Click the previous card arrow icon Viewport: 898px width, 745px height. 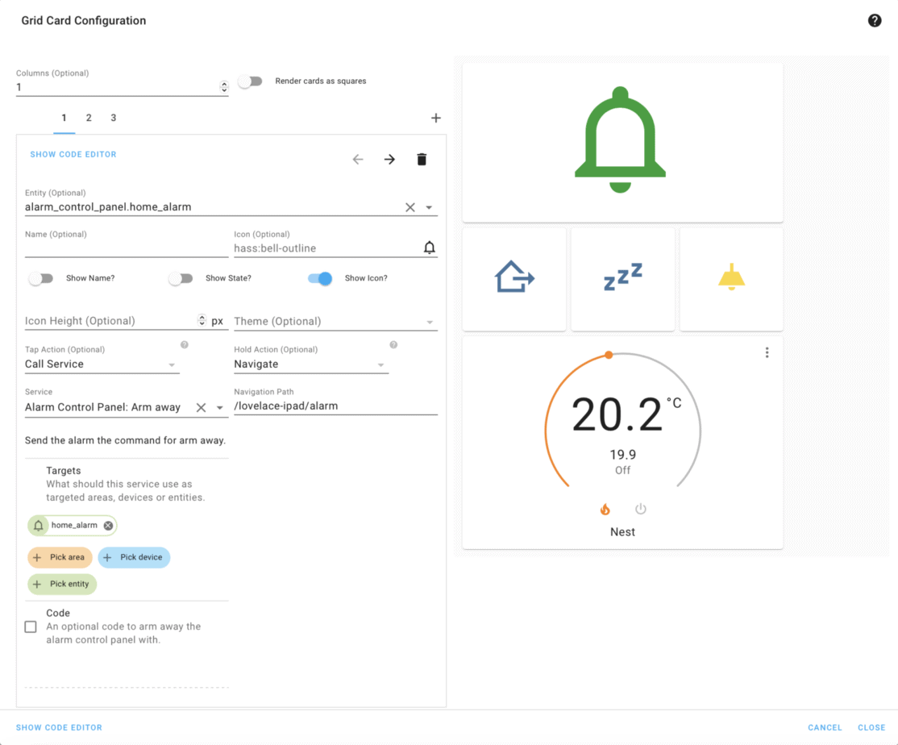tap(357, 159)
